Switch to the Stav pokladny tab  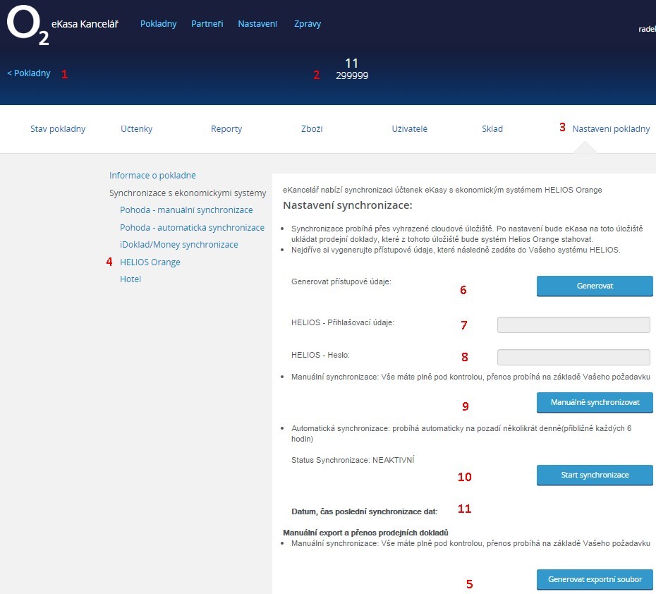(x=58, y=129)
